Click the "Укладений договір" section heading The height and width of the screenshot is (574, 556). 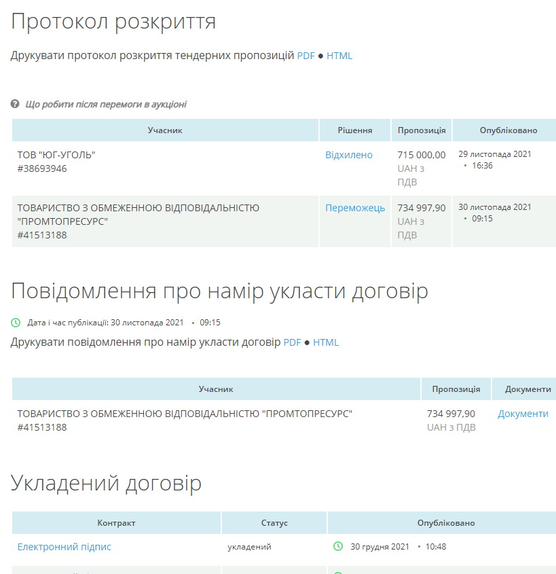[107, 484]
